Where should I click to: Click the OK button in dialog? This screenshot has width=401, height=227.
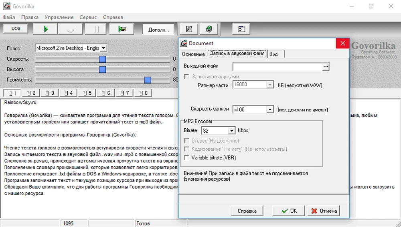[x=289, y=211]
